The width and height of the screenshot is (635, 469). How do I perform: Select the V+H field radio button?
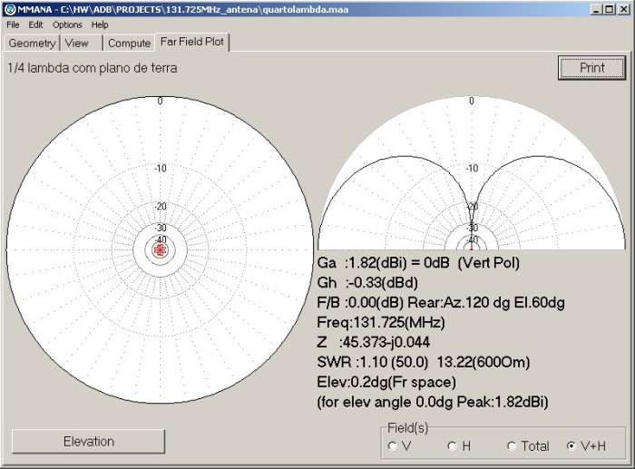point(571,446)
